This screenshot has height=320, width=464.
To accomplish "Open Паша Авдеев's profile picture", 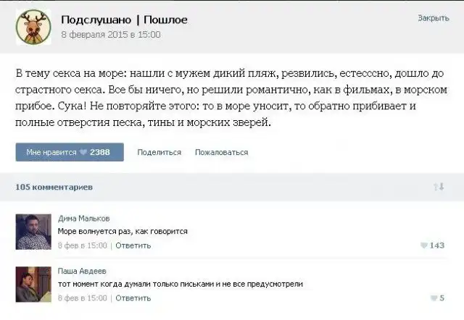I will pyautogui.click(x=31, y=282).
